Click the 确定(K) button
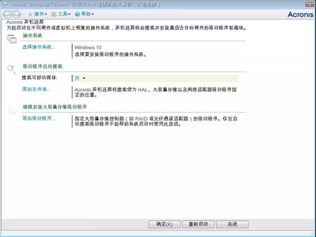This screenshot has width=316, height=237. (x=164, y=224)
